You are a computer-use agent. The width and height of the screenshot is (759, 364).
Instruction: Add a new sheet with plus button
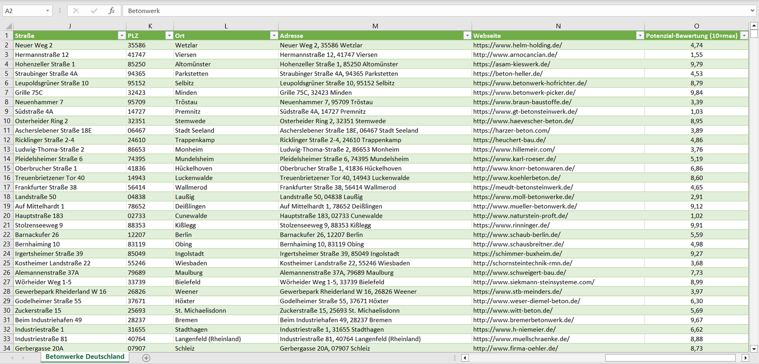pyautogui.click(x=146, y=358)
